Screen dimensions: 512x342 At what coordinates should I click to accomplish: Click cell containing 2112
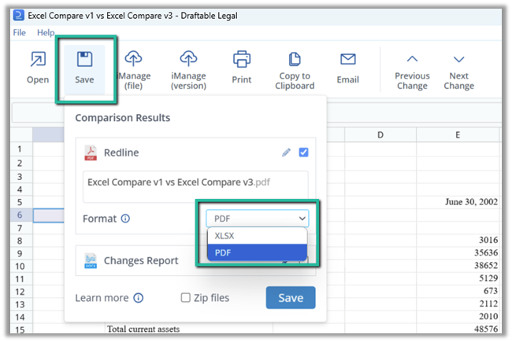458,303
